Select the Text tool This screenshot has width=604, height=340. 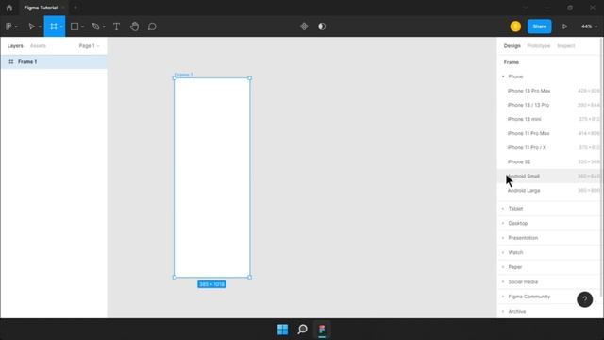pyautogui.click(x=117, y=26)
